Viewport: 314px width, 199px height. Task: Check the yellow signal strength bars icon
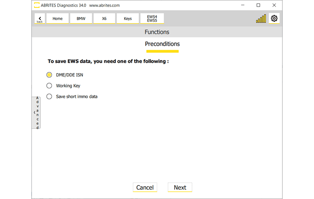tap(261, 18)
